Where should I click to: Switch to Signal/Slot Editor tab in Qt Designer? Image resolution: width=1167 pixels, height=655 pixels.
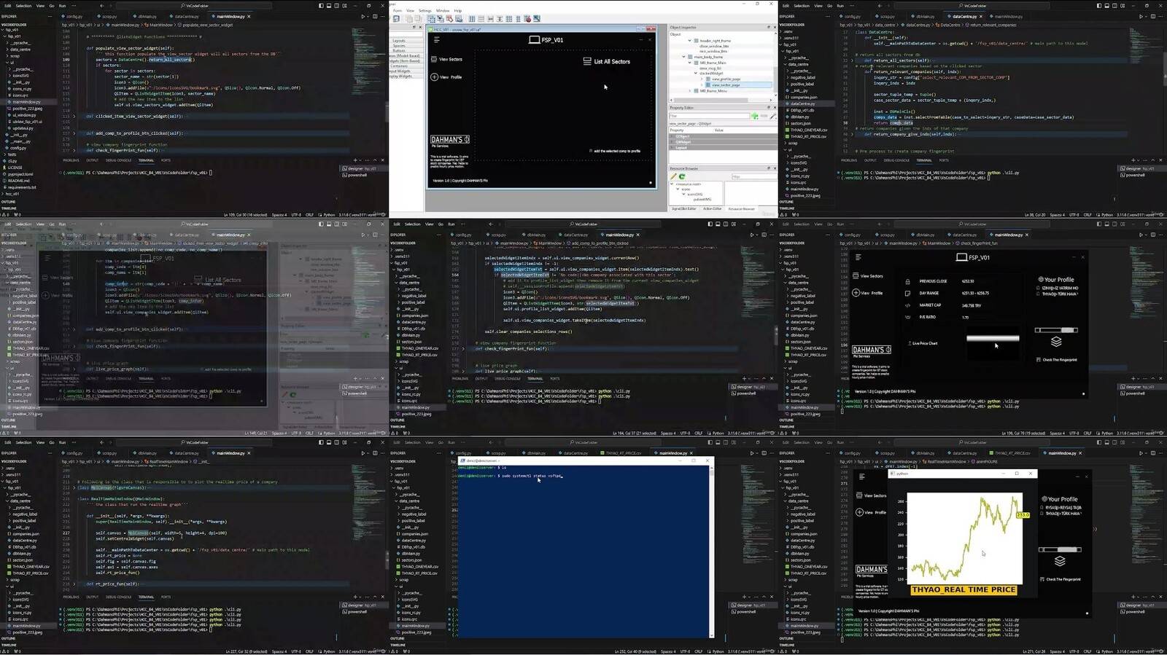683,209
